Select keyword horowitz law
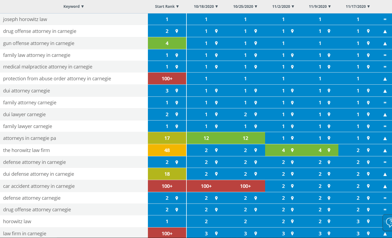 click(x=17, y=221)
